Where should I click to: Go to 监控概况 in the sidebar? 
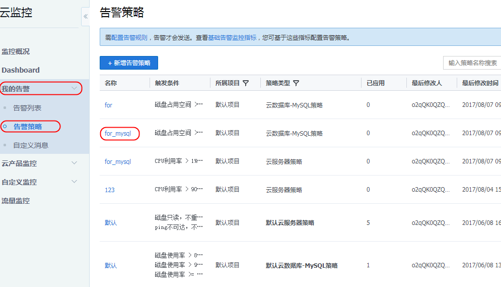pos(16,51)
